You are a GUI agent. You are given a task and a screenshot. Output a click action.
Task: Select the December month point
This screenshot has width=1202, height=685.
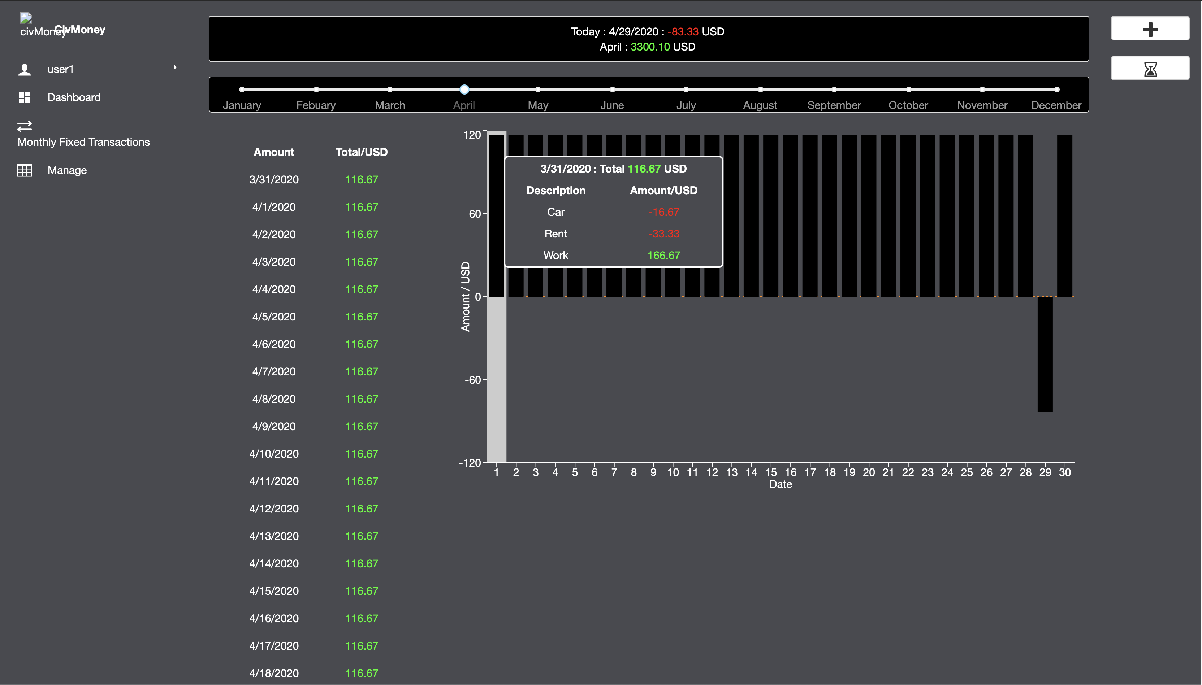click(x=1056, y=90)
